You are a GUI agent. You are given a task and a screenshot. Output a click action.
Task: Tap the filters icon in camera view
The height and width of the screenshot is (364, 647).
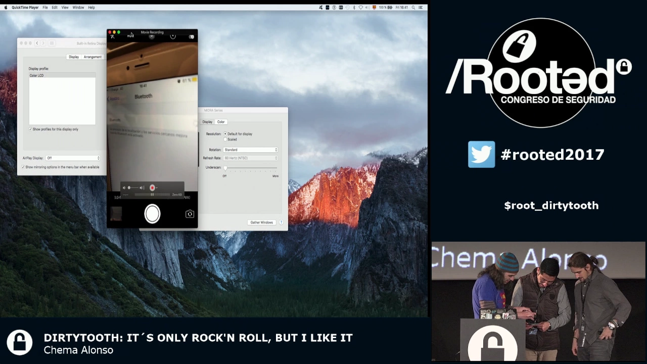click(x=192, y=36)
